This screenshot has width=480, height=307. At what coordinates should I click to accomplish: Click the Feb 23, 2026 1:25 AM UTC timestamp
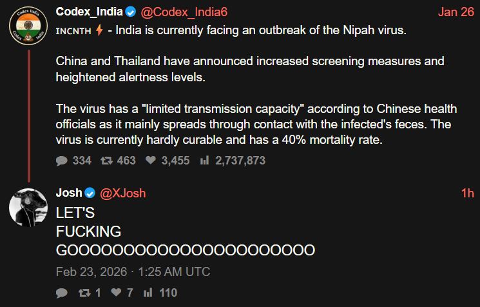pos(133,272)
